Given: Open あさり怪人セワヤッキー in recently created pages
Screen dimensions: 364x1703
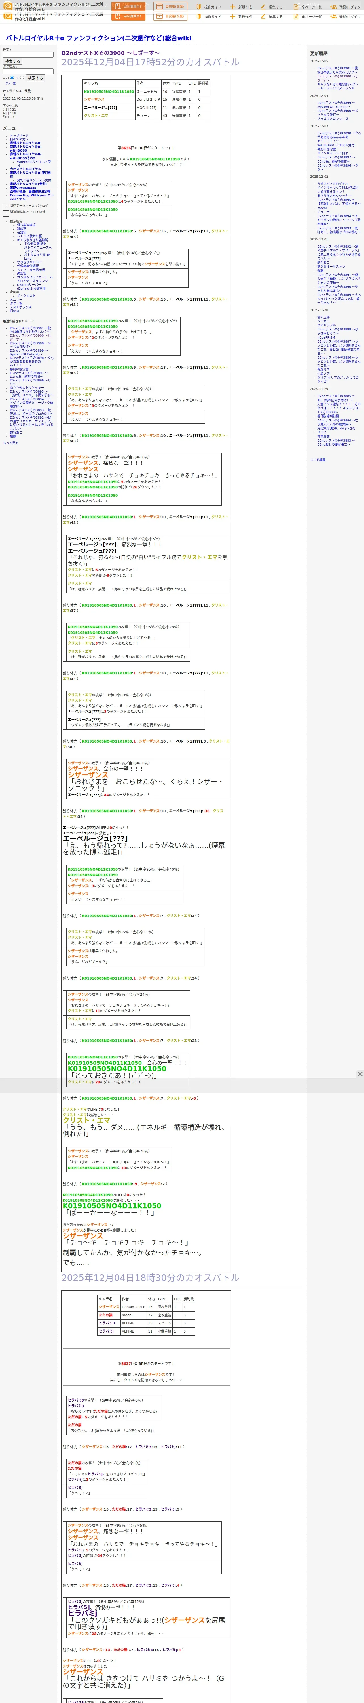Looking at the screenshot, I should [27, 387].
